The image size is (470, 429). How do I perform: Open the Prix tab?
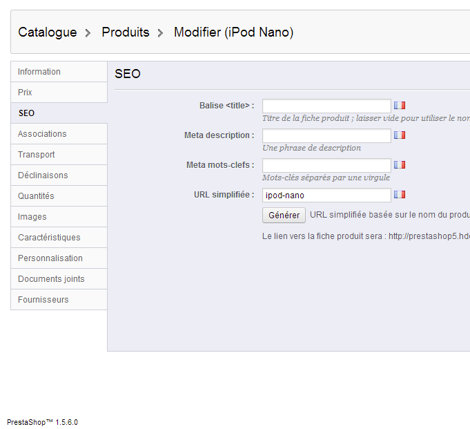26,93
